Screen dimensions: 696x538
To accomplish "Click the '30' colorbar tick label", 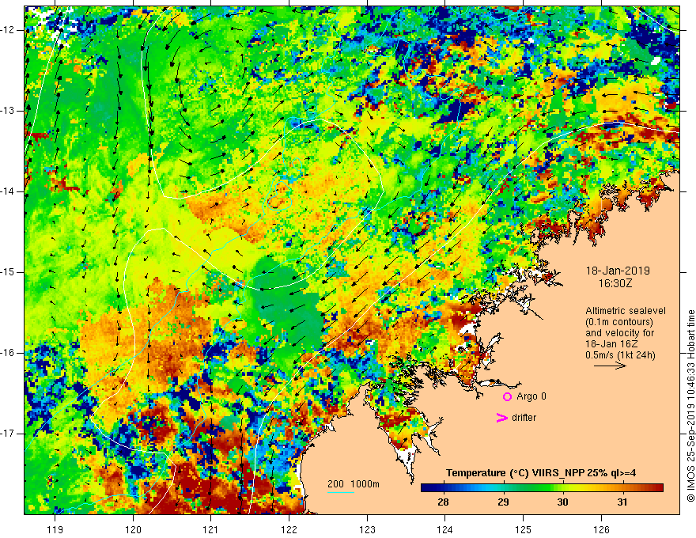I will coord(562,502).
